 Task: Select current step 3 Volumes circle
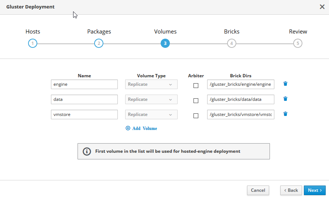(165, 43)
